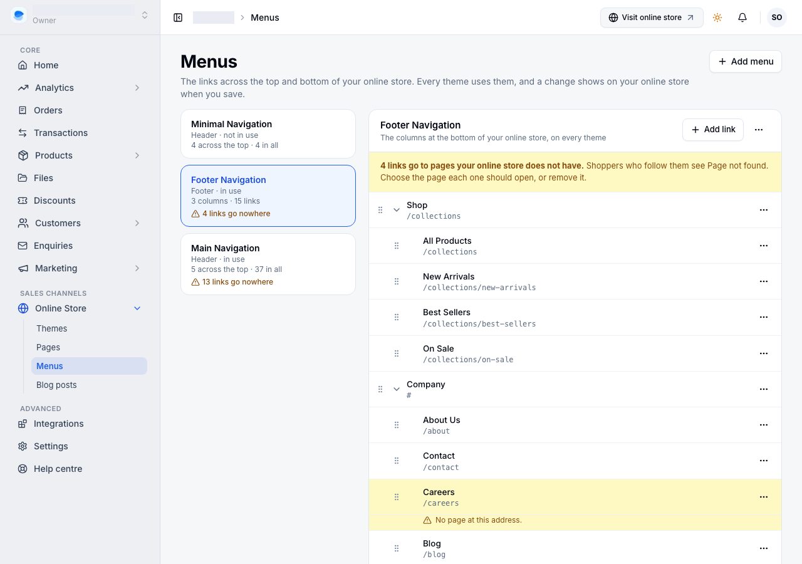
Task: Open Settings from the sidebar
Action: (80, 446)
